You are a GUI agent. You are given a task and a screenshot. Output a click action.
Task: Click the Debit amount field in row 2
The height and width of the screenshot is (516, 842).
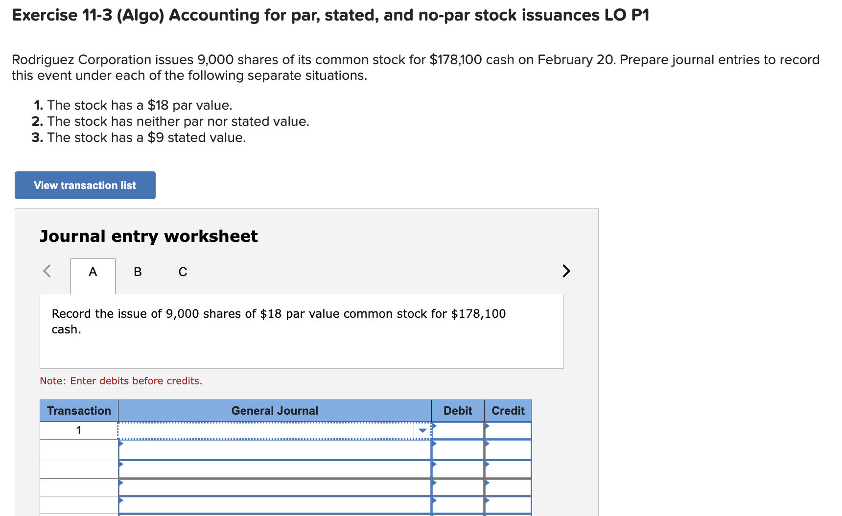[458, 449]
